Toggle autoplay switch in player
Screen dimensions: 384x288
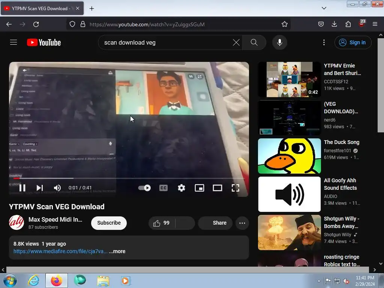[144, 188]
